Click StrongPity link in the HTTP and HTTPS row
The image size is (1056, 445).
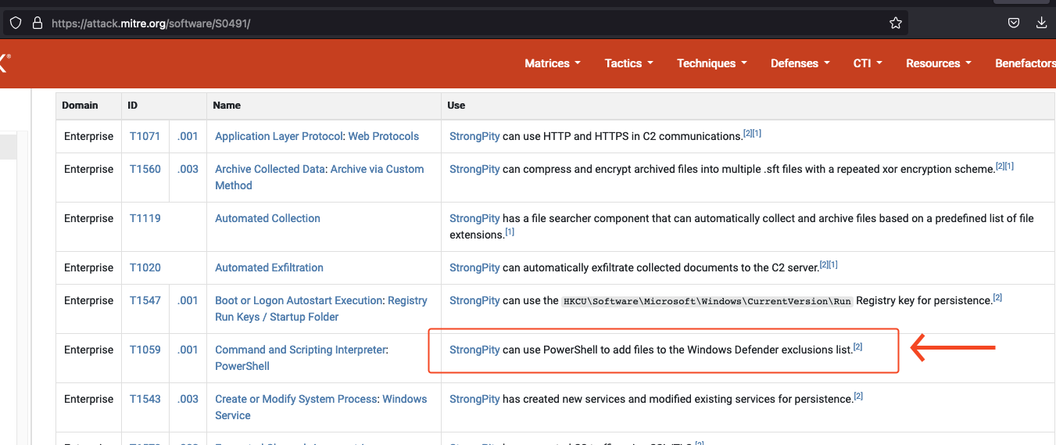point(474,136)
